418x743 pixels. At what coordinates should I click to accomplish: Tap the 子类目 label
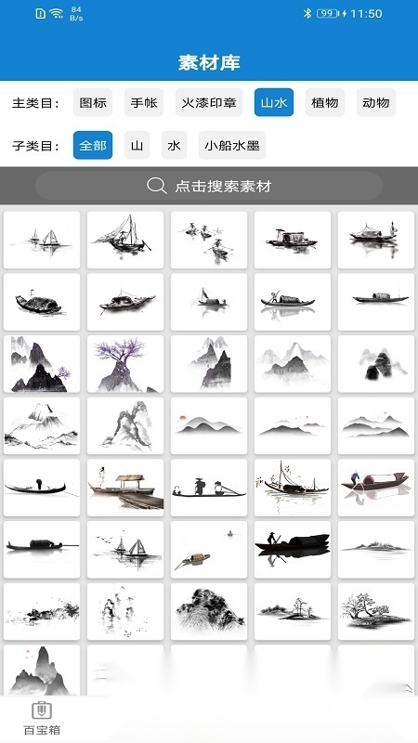[35, 146]
